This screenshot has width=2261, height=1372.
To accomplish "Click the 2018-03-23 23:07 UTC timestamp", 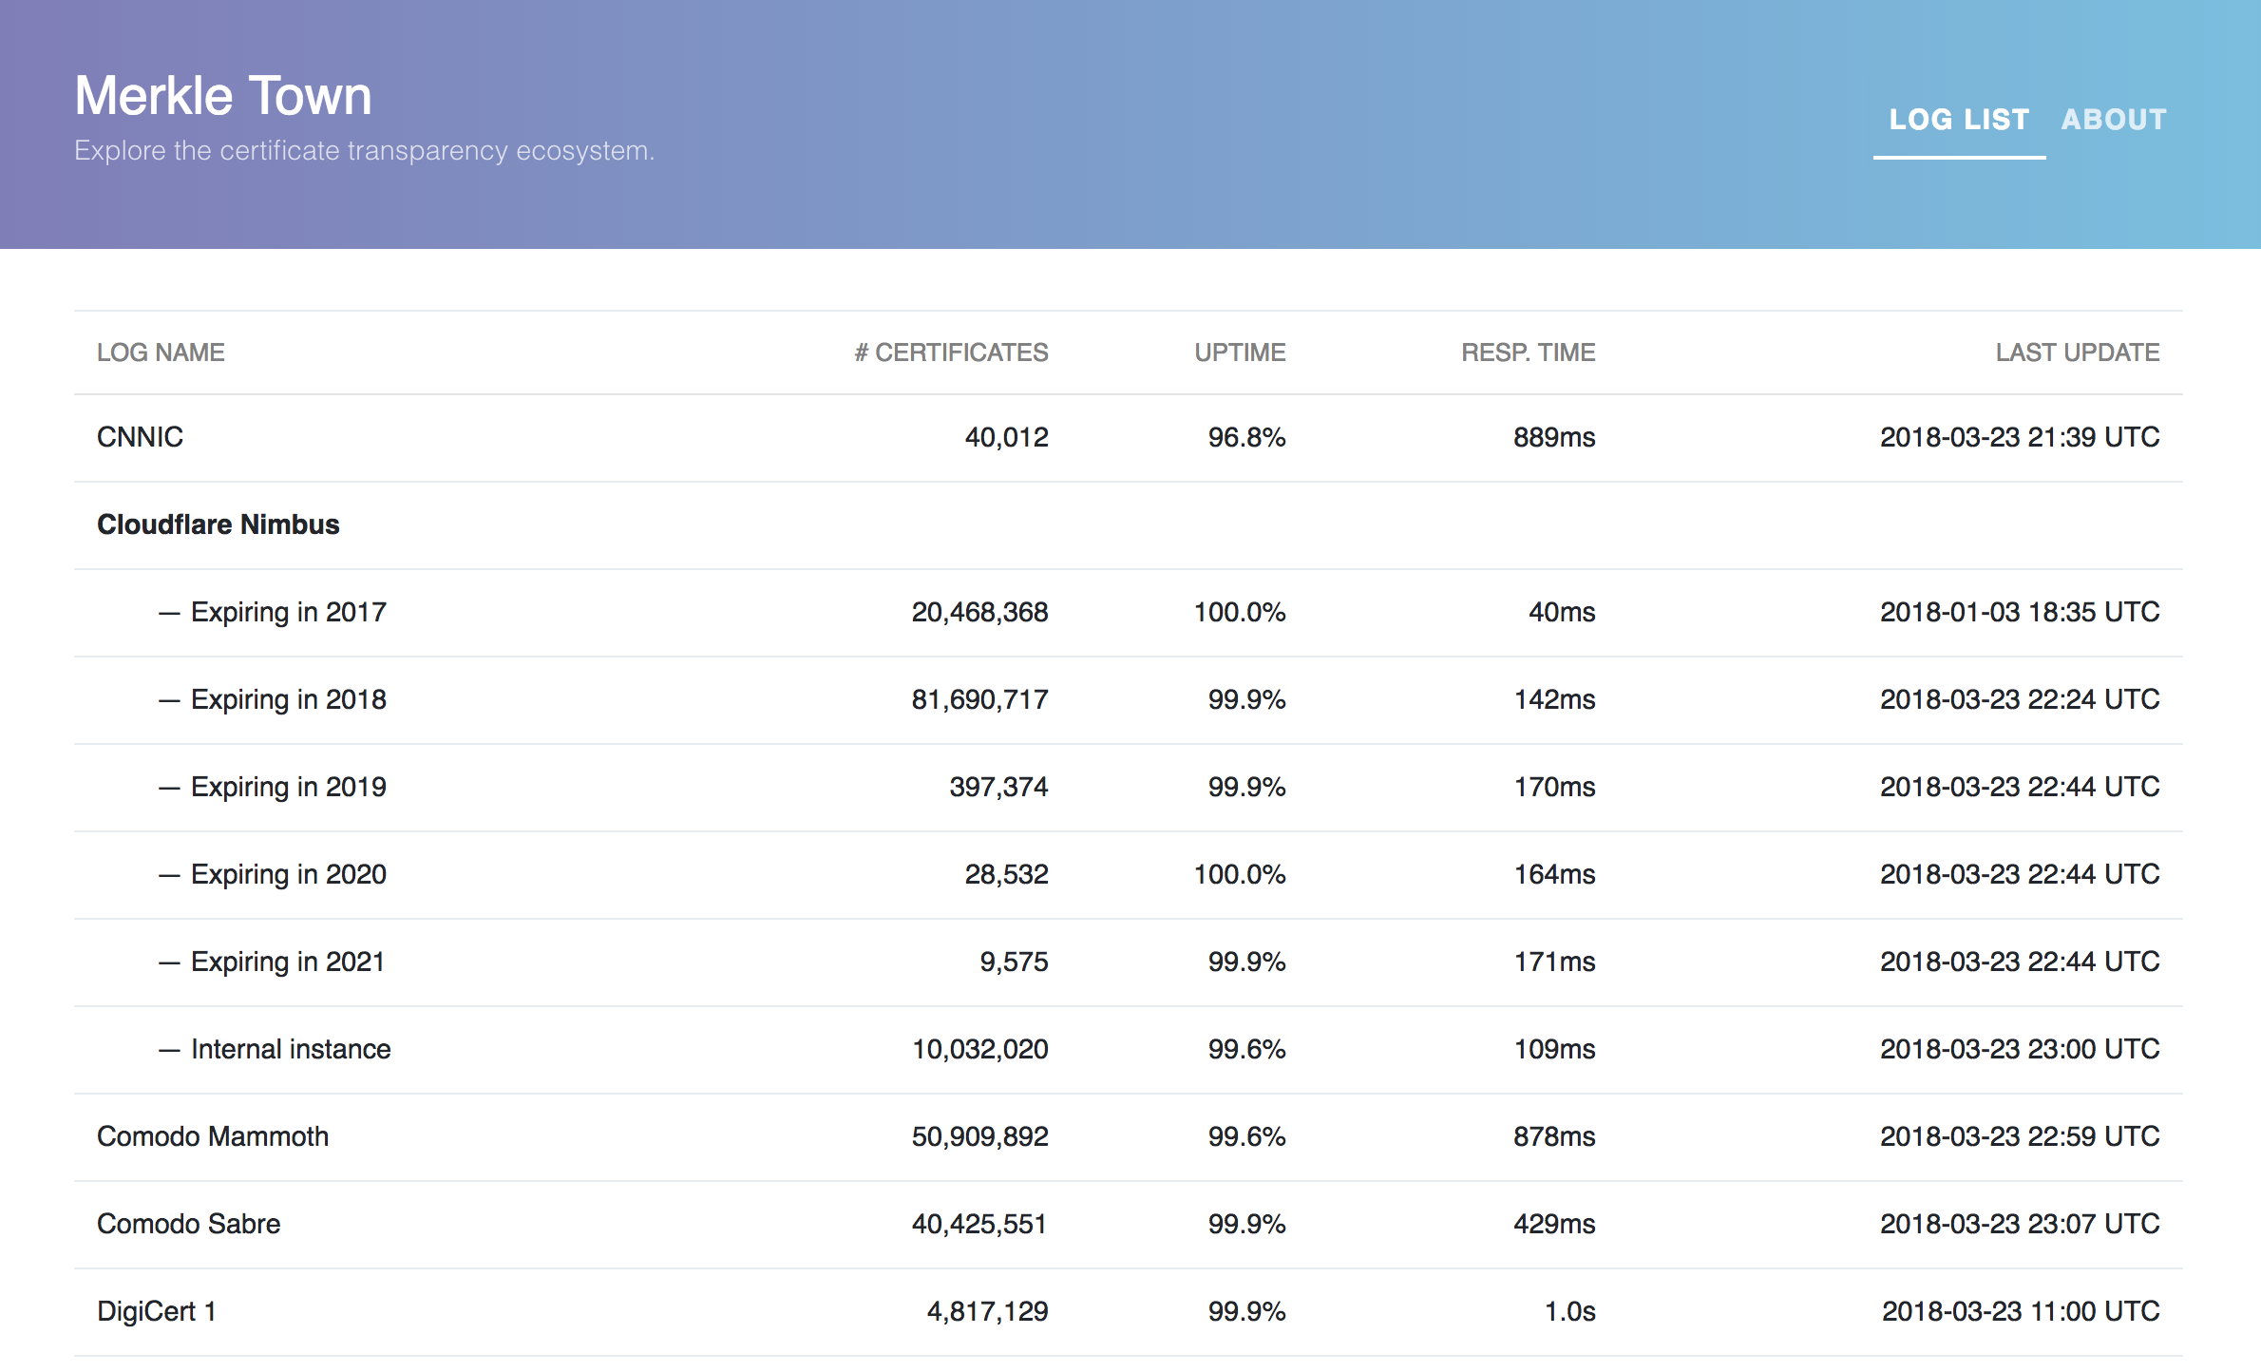I will coord(2020,1224).
